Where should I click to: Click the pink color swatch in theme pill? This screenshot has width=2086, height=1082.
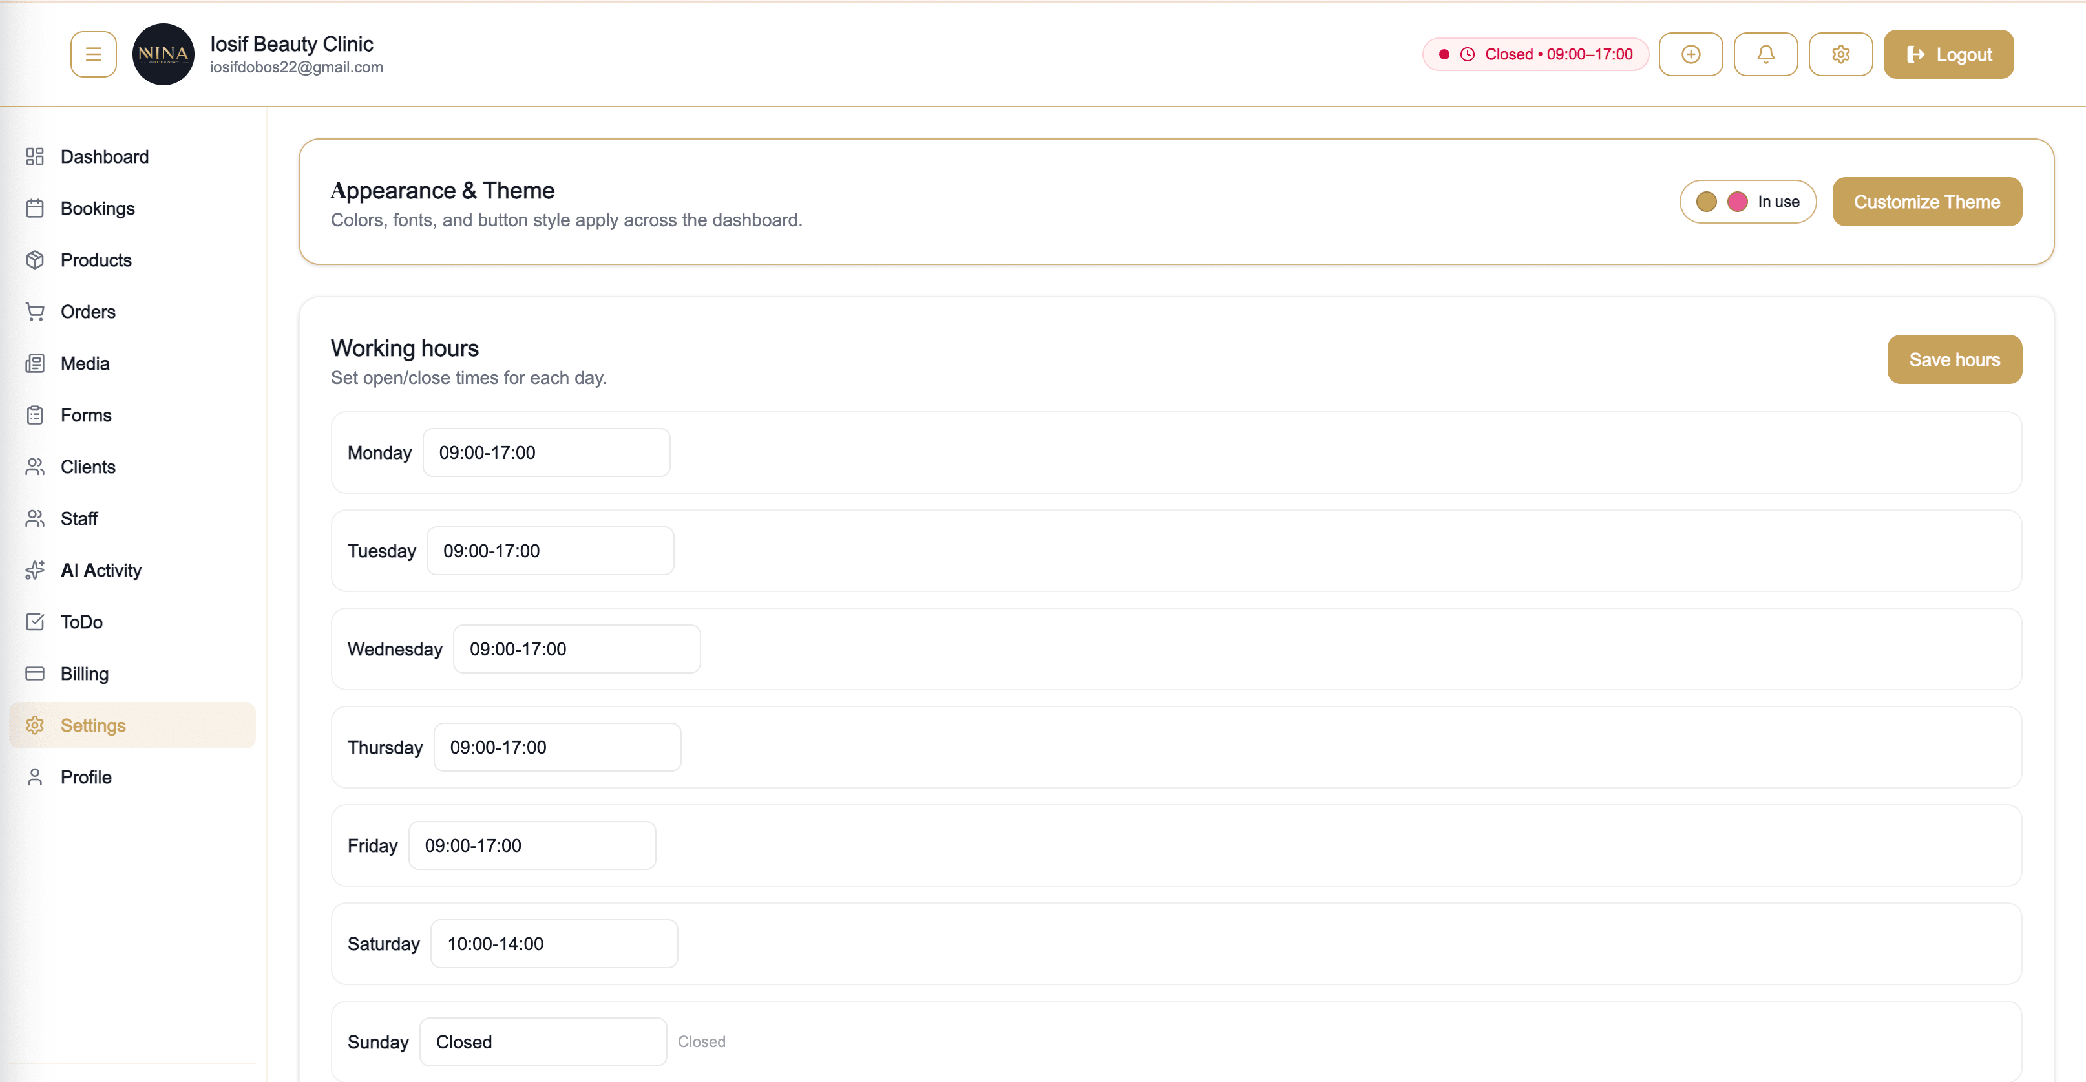[1737, 202]
